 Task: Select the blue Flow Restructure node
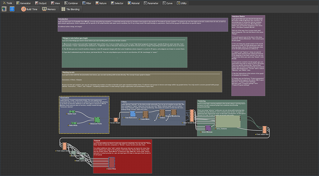(133, 114)
